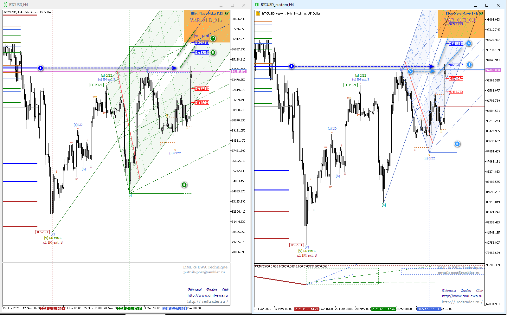
Task: Click the pink 94165.850 current price tag in left chart
Action: 239,72
